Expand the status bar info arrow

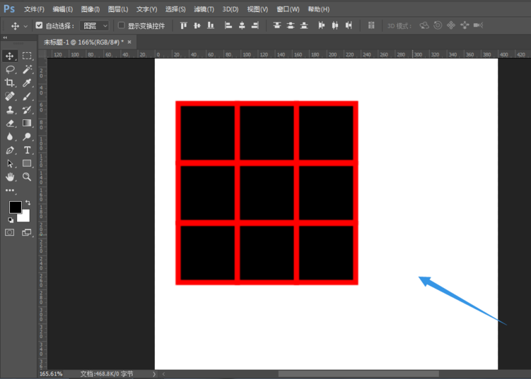(154, 374)
